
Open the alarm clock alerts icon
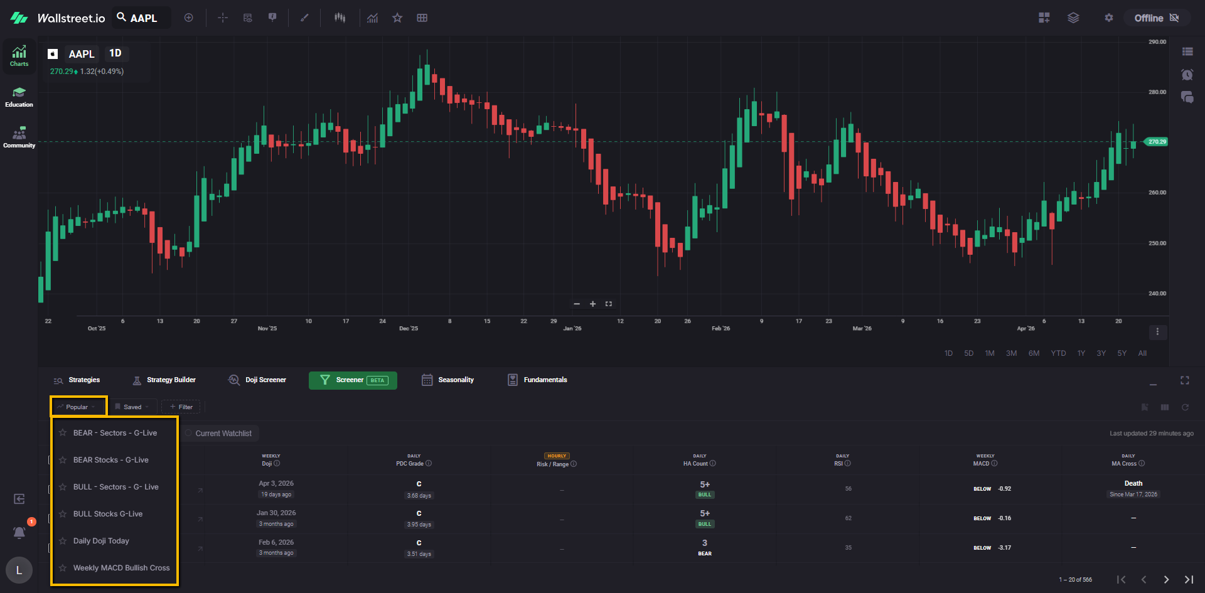click(1187, 75)
